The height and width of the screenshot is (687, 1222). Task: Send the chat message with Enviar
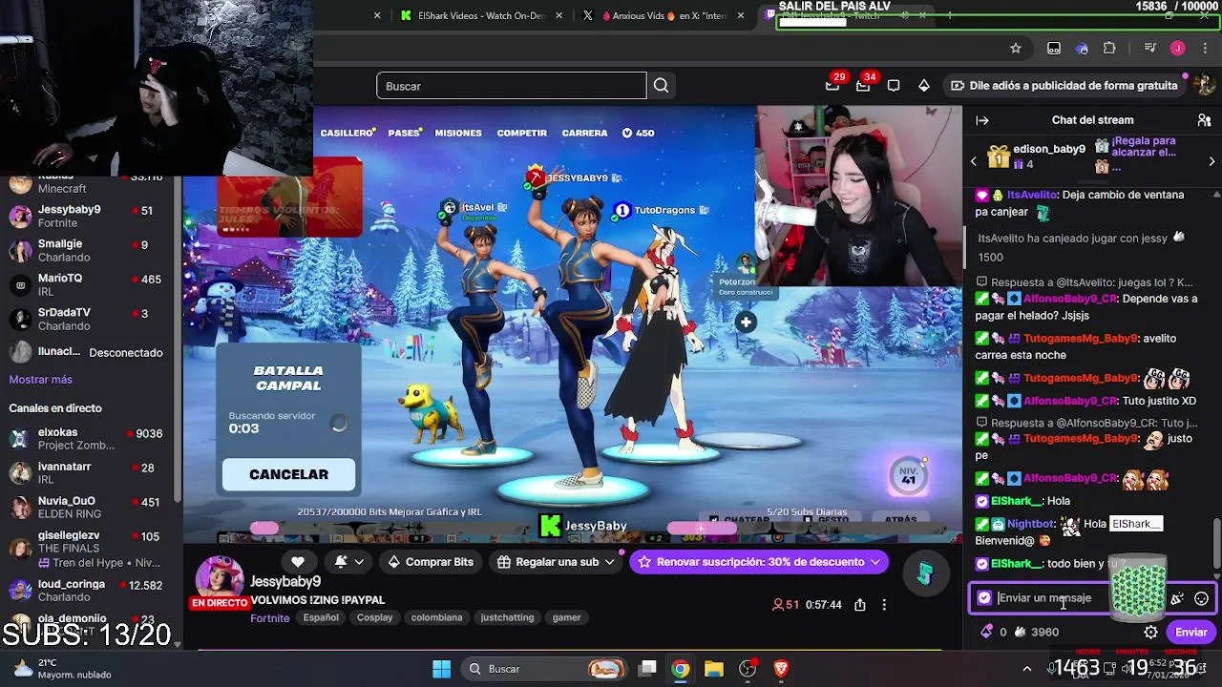pos(1190,632)
